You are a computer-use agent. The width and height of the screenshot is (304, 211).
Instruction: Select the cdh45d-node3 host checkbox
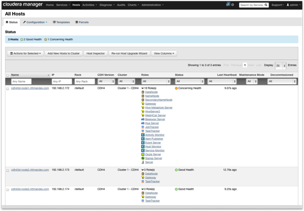(x=8, y=190)
